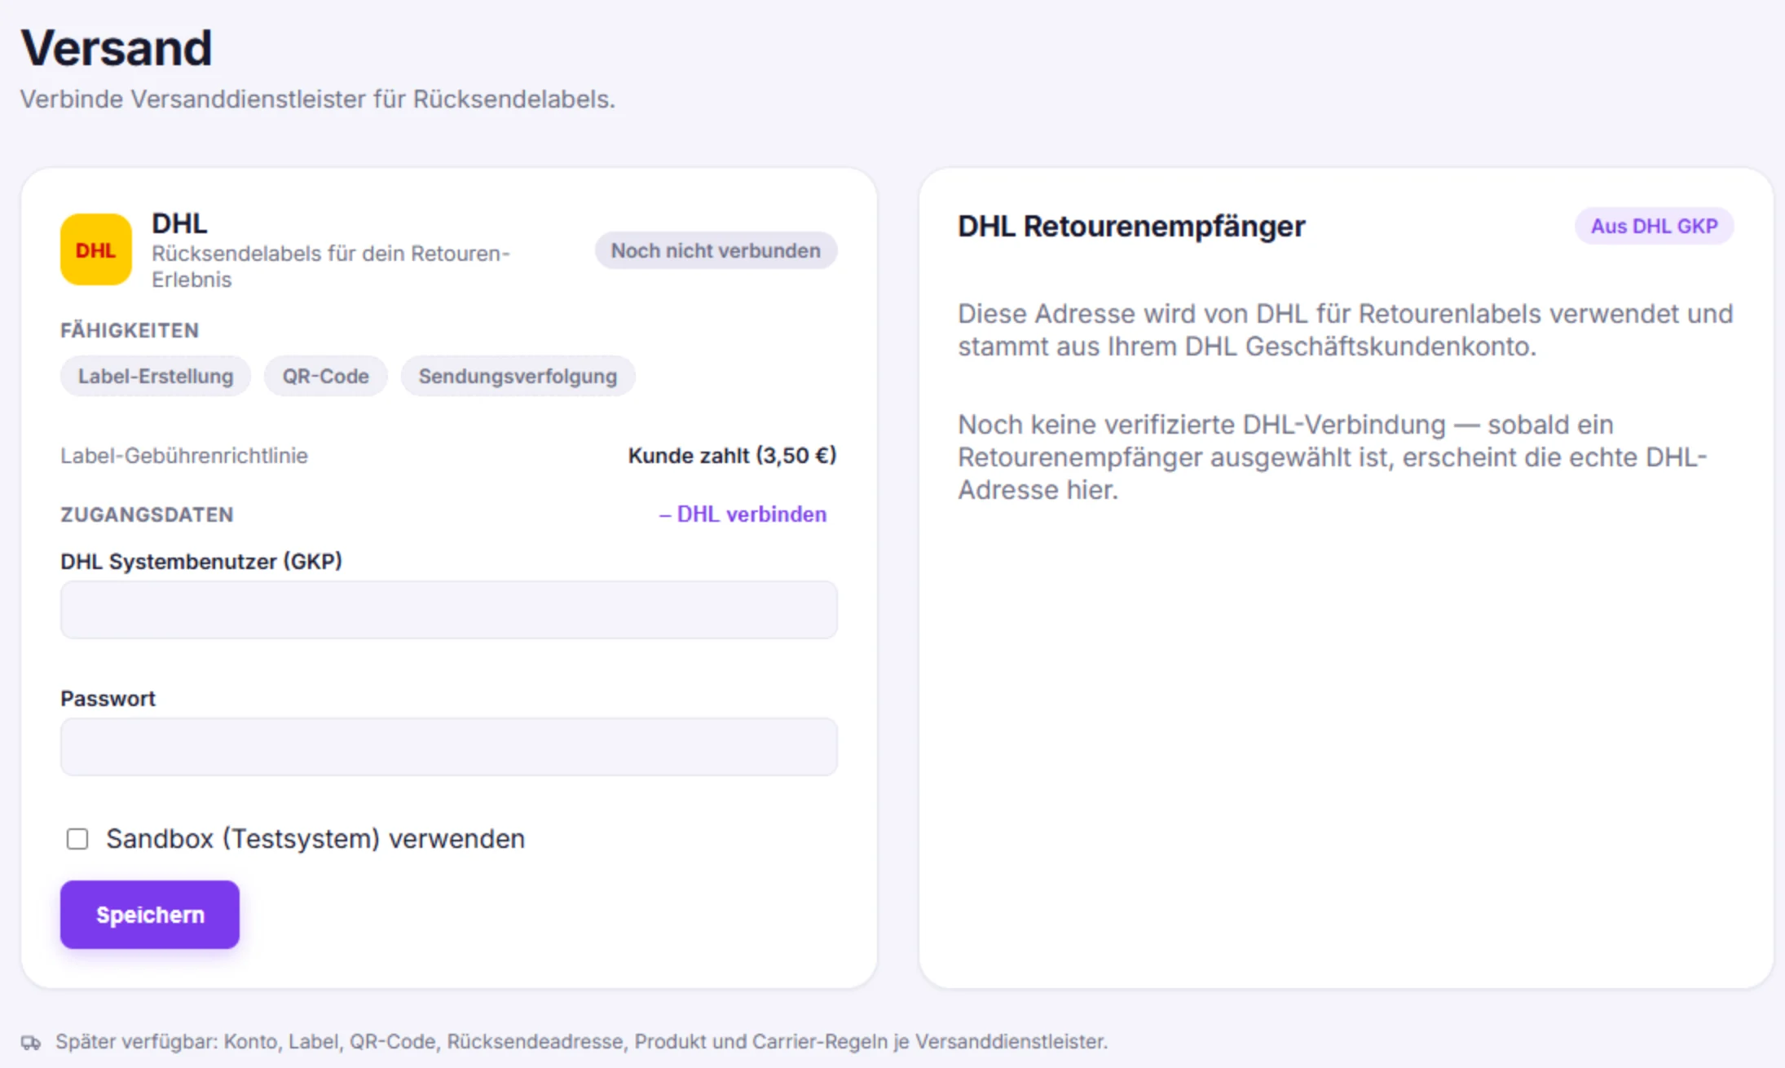Click the Aus DHL GKP badge
This screenshot has width=1785, height=1068.
pyautogui.click(x=1654, y=226)
